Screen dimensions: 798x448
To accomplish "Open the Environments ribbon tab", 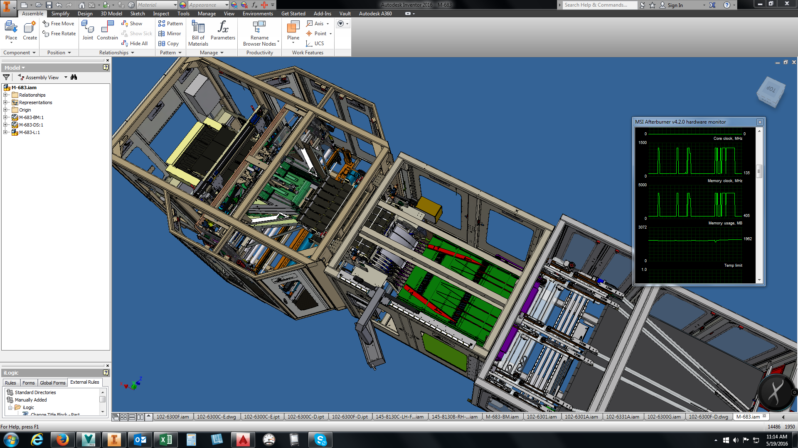I will 258,14.
